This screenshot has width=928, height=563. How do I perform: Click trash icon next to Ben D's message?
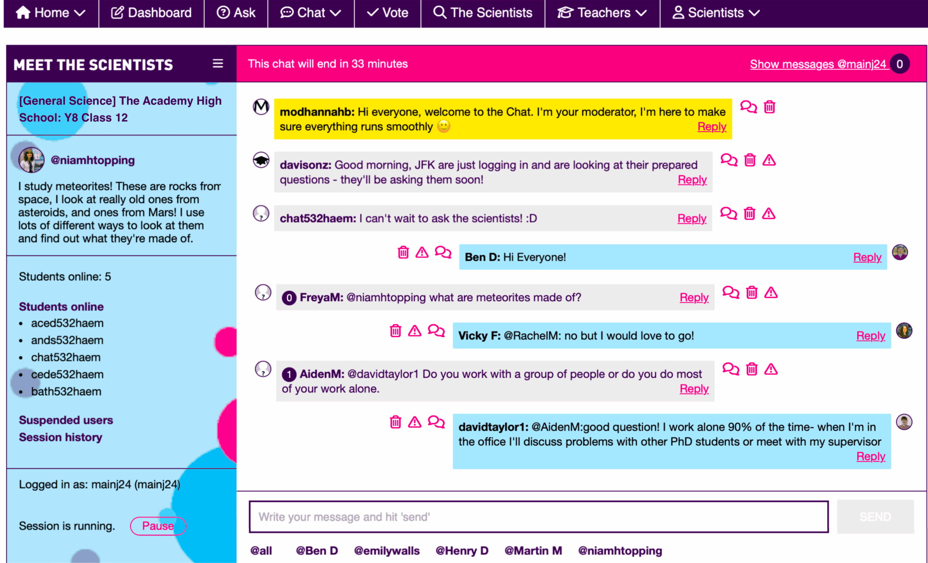pyautogui.click(x=403, y=252)
